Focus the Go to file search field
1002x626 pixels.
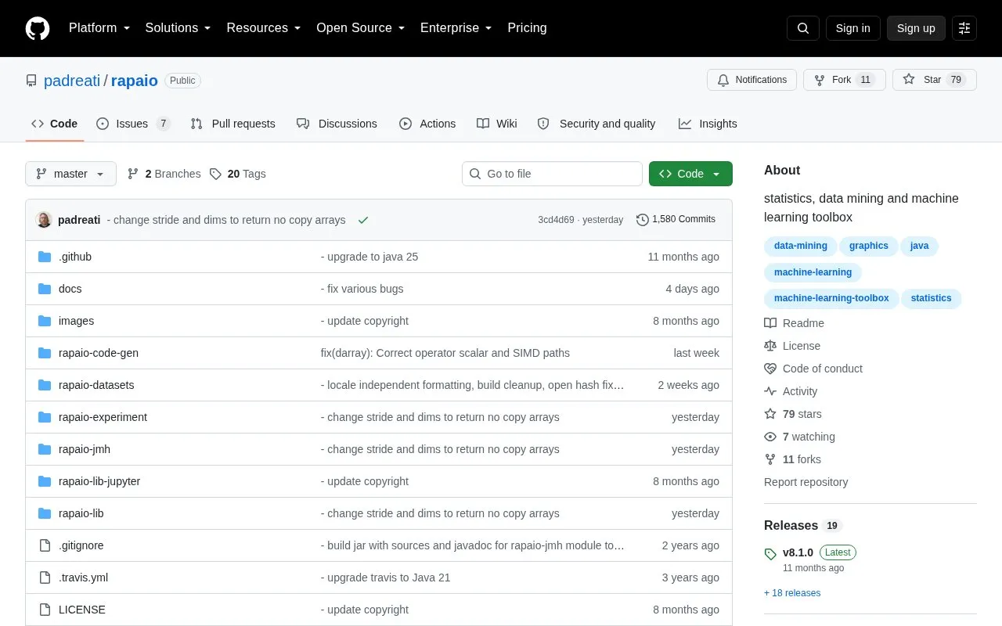coord(552,174)
